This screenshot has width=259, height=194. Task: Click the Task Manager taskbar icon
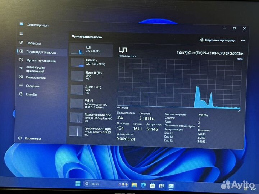pyautogui.click(x=171, y=186)
